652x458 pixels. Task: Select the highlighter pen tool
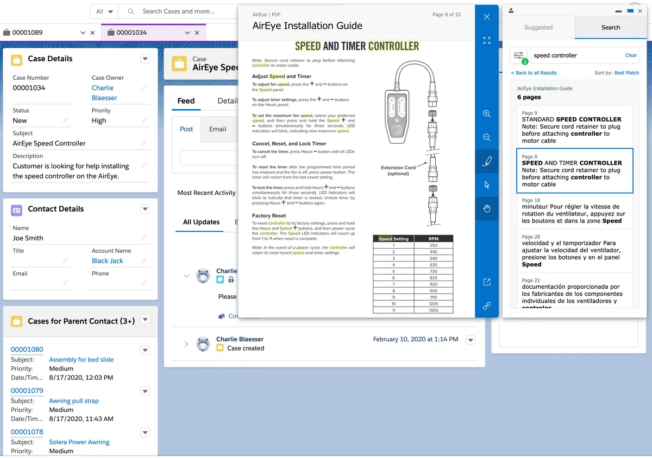(x=487, y=161)
